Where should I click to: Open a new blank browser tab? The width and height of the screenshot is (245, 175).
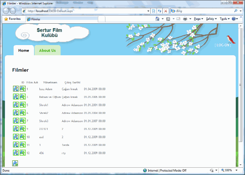point(102,19)
